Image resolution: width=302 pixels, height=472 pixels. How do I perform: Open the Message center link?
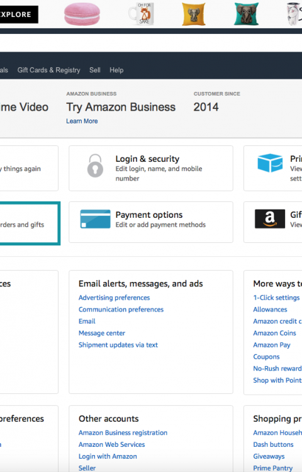tap(102, 333)
